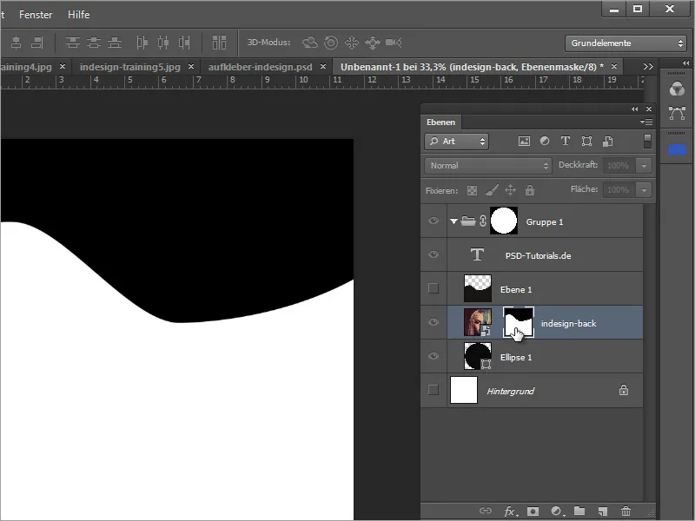The width and height of the screenshot is (695, 521).
Task: Show more document tabs via double arrow
Action: pyautogui.click(x=648, y=67)
